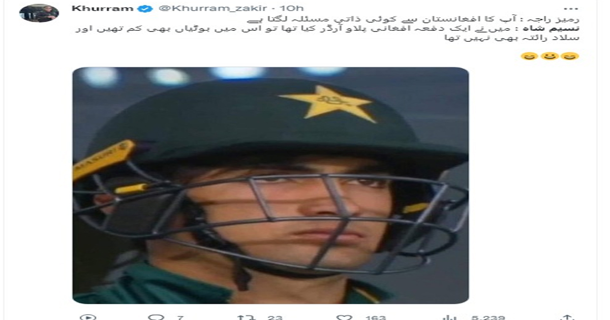Click the reply speech bubble icon

click(x=156, y=317)
